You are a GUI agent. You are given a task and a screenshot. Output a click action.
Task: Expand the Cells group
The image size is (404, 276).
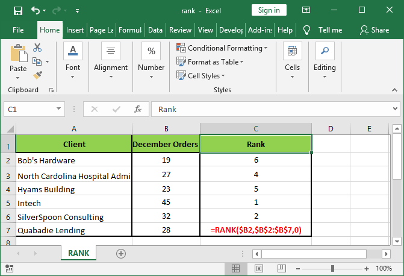292,61
